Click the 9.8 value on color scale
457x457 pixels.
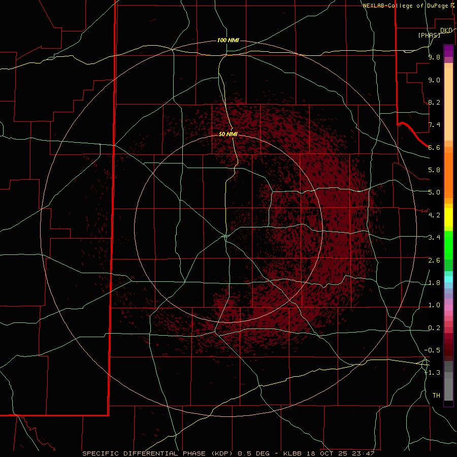[x=434, y=57]
